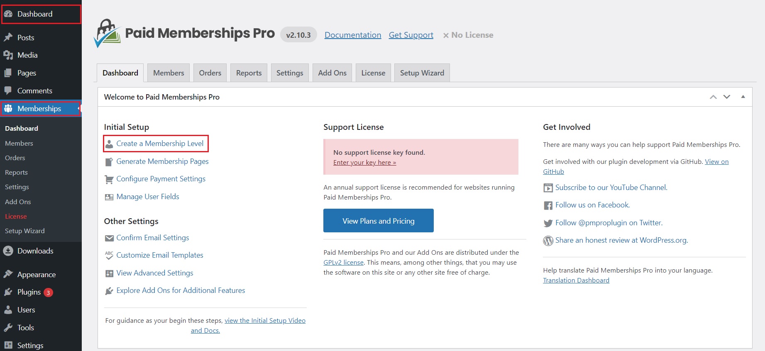Collapse the Welcome to Paid Memberships Pro panel
Image resolution: width=765 pixels, height=351 pixels.
coord(743,97)
